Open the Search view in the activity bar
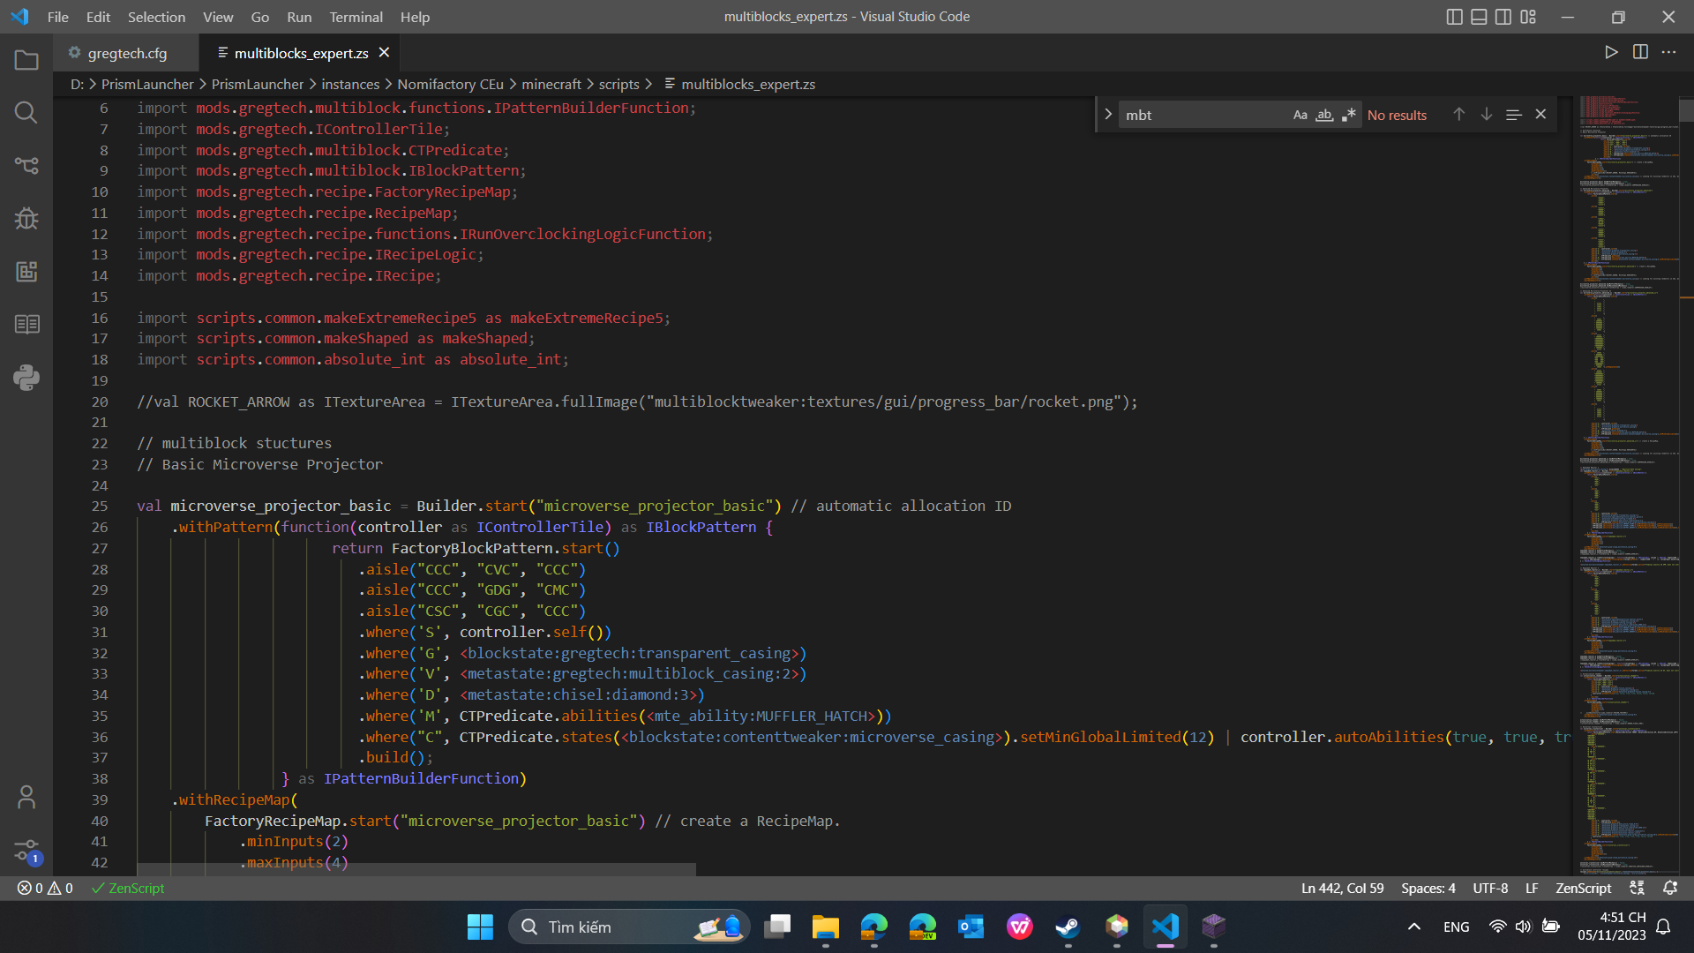1694x953 pixels. 26,112
